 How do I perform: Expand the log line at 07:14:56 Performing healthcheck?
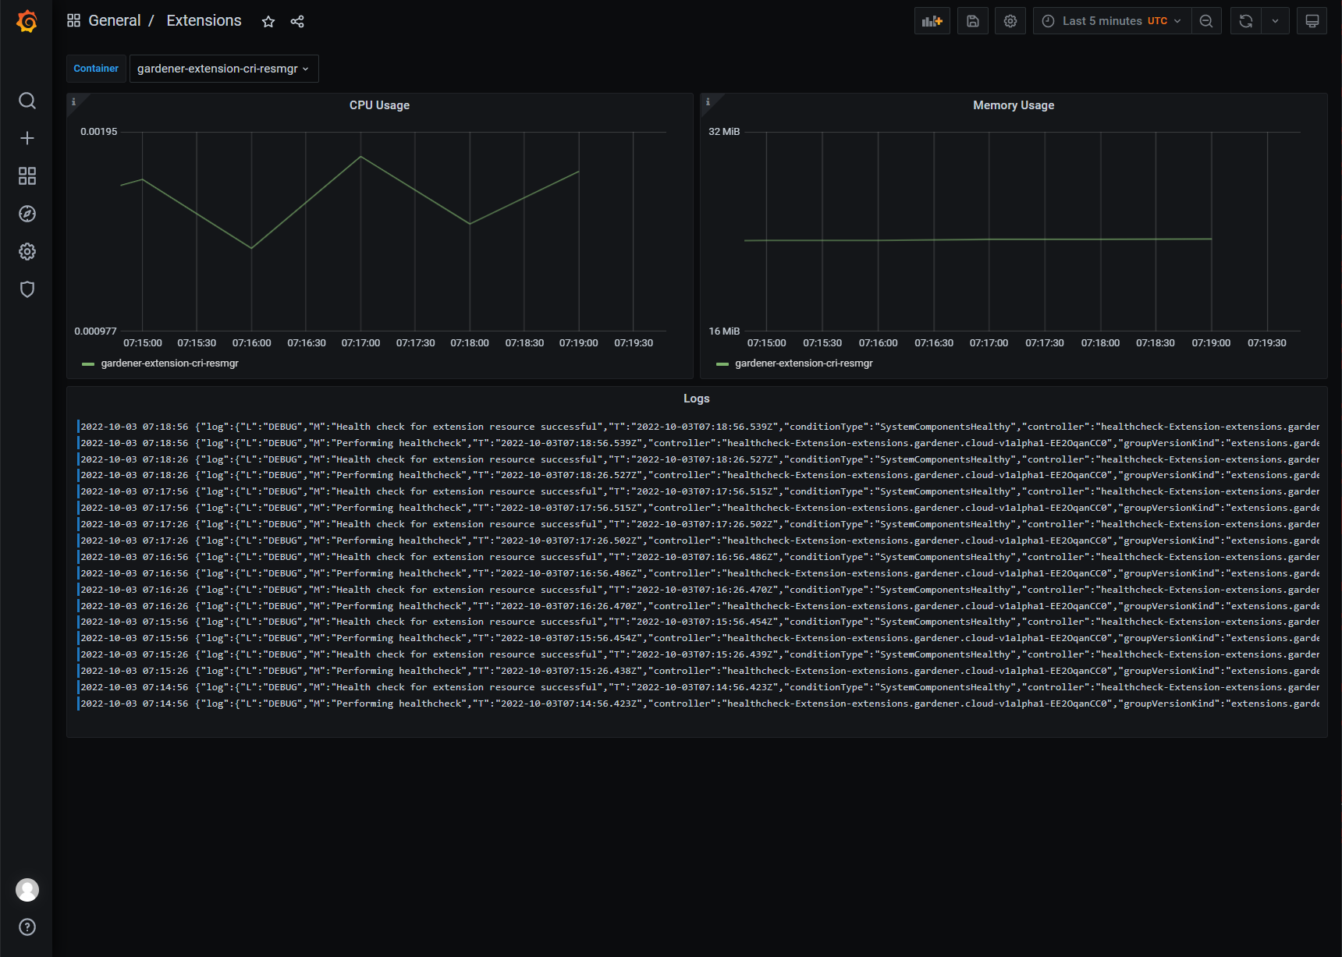click(698, 704)
